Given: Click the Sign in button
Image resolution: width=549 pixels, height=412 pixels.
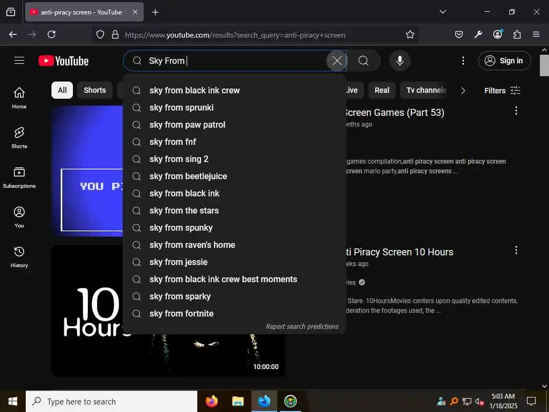Looking at the screenshot, I should 504,61.
